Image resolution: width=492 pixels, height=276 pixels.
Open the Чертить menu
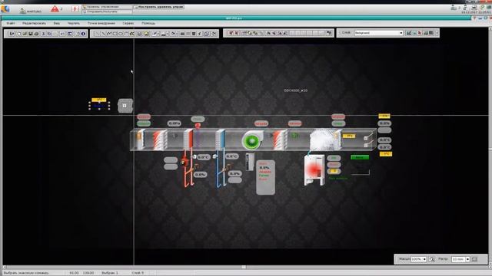(x=74, y=23)
